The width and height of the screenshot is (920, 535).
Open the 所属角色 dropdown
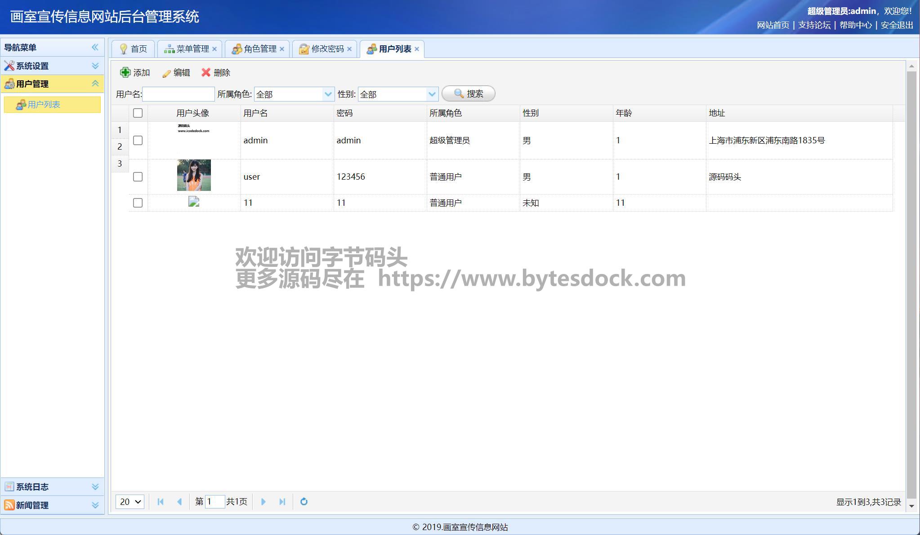[328, 94]
